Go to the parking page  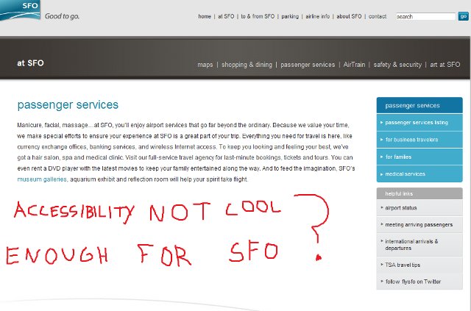coord(290,16)
